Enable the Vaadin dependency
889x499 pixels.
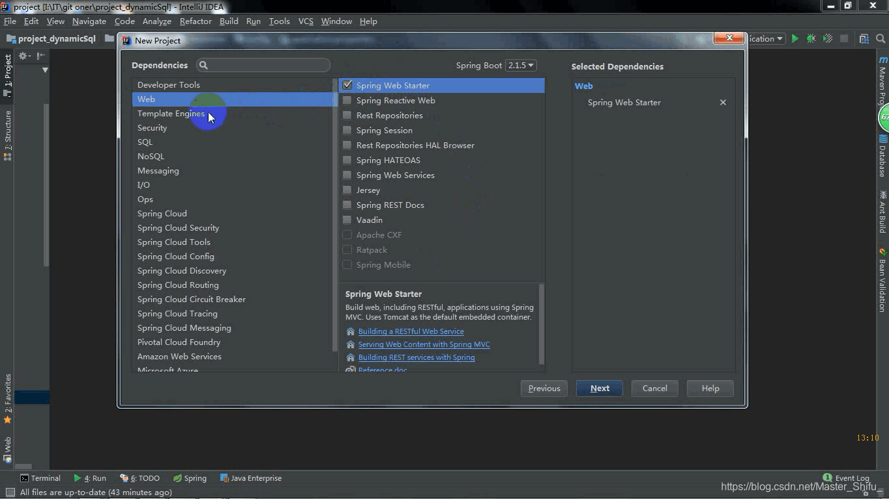[348, 220]
